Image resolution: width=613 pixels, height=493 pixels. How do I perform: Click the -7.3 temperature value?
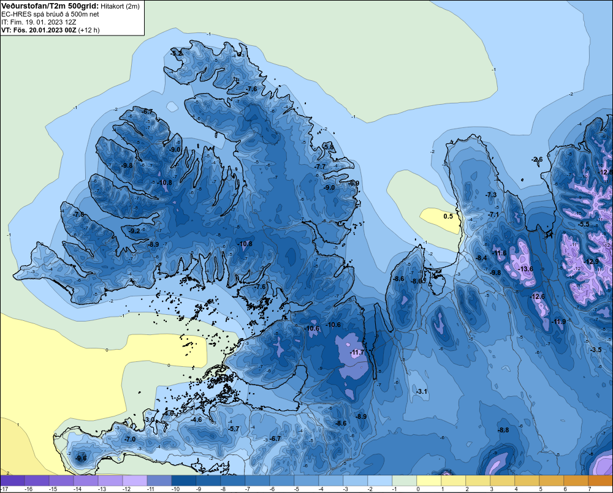pyautogui.click(x=491, y=195)
